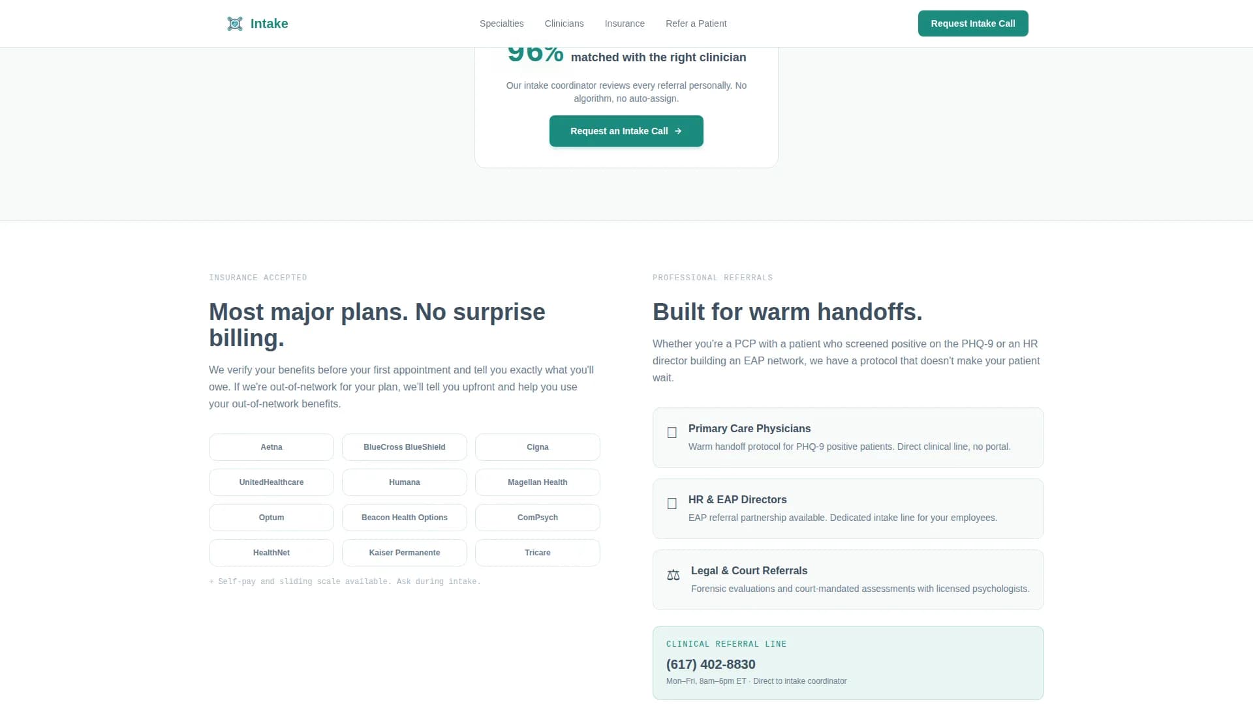This screenshot has height=704, width=1253.
Task: Click the Mon–Fri hours text
Action: [x=756, y=681]
